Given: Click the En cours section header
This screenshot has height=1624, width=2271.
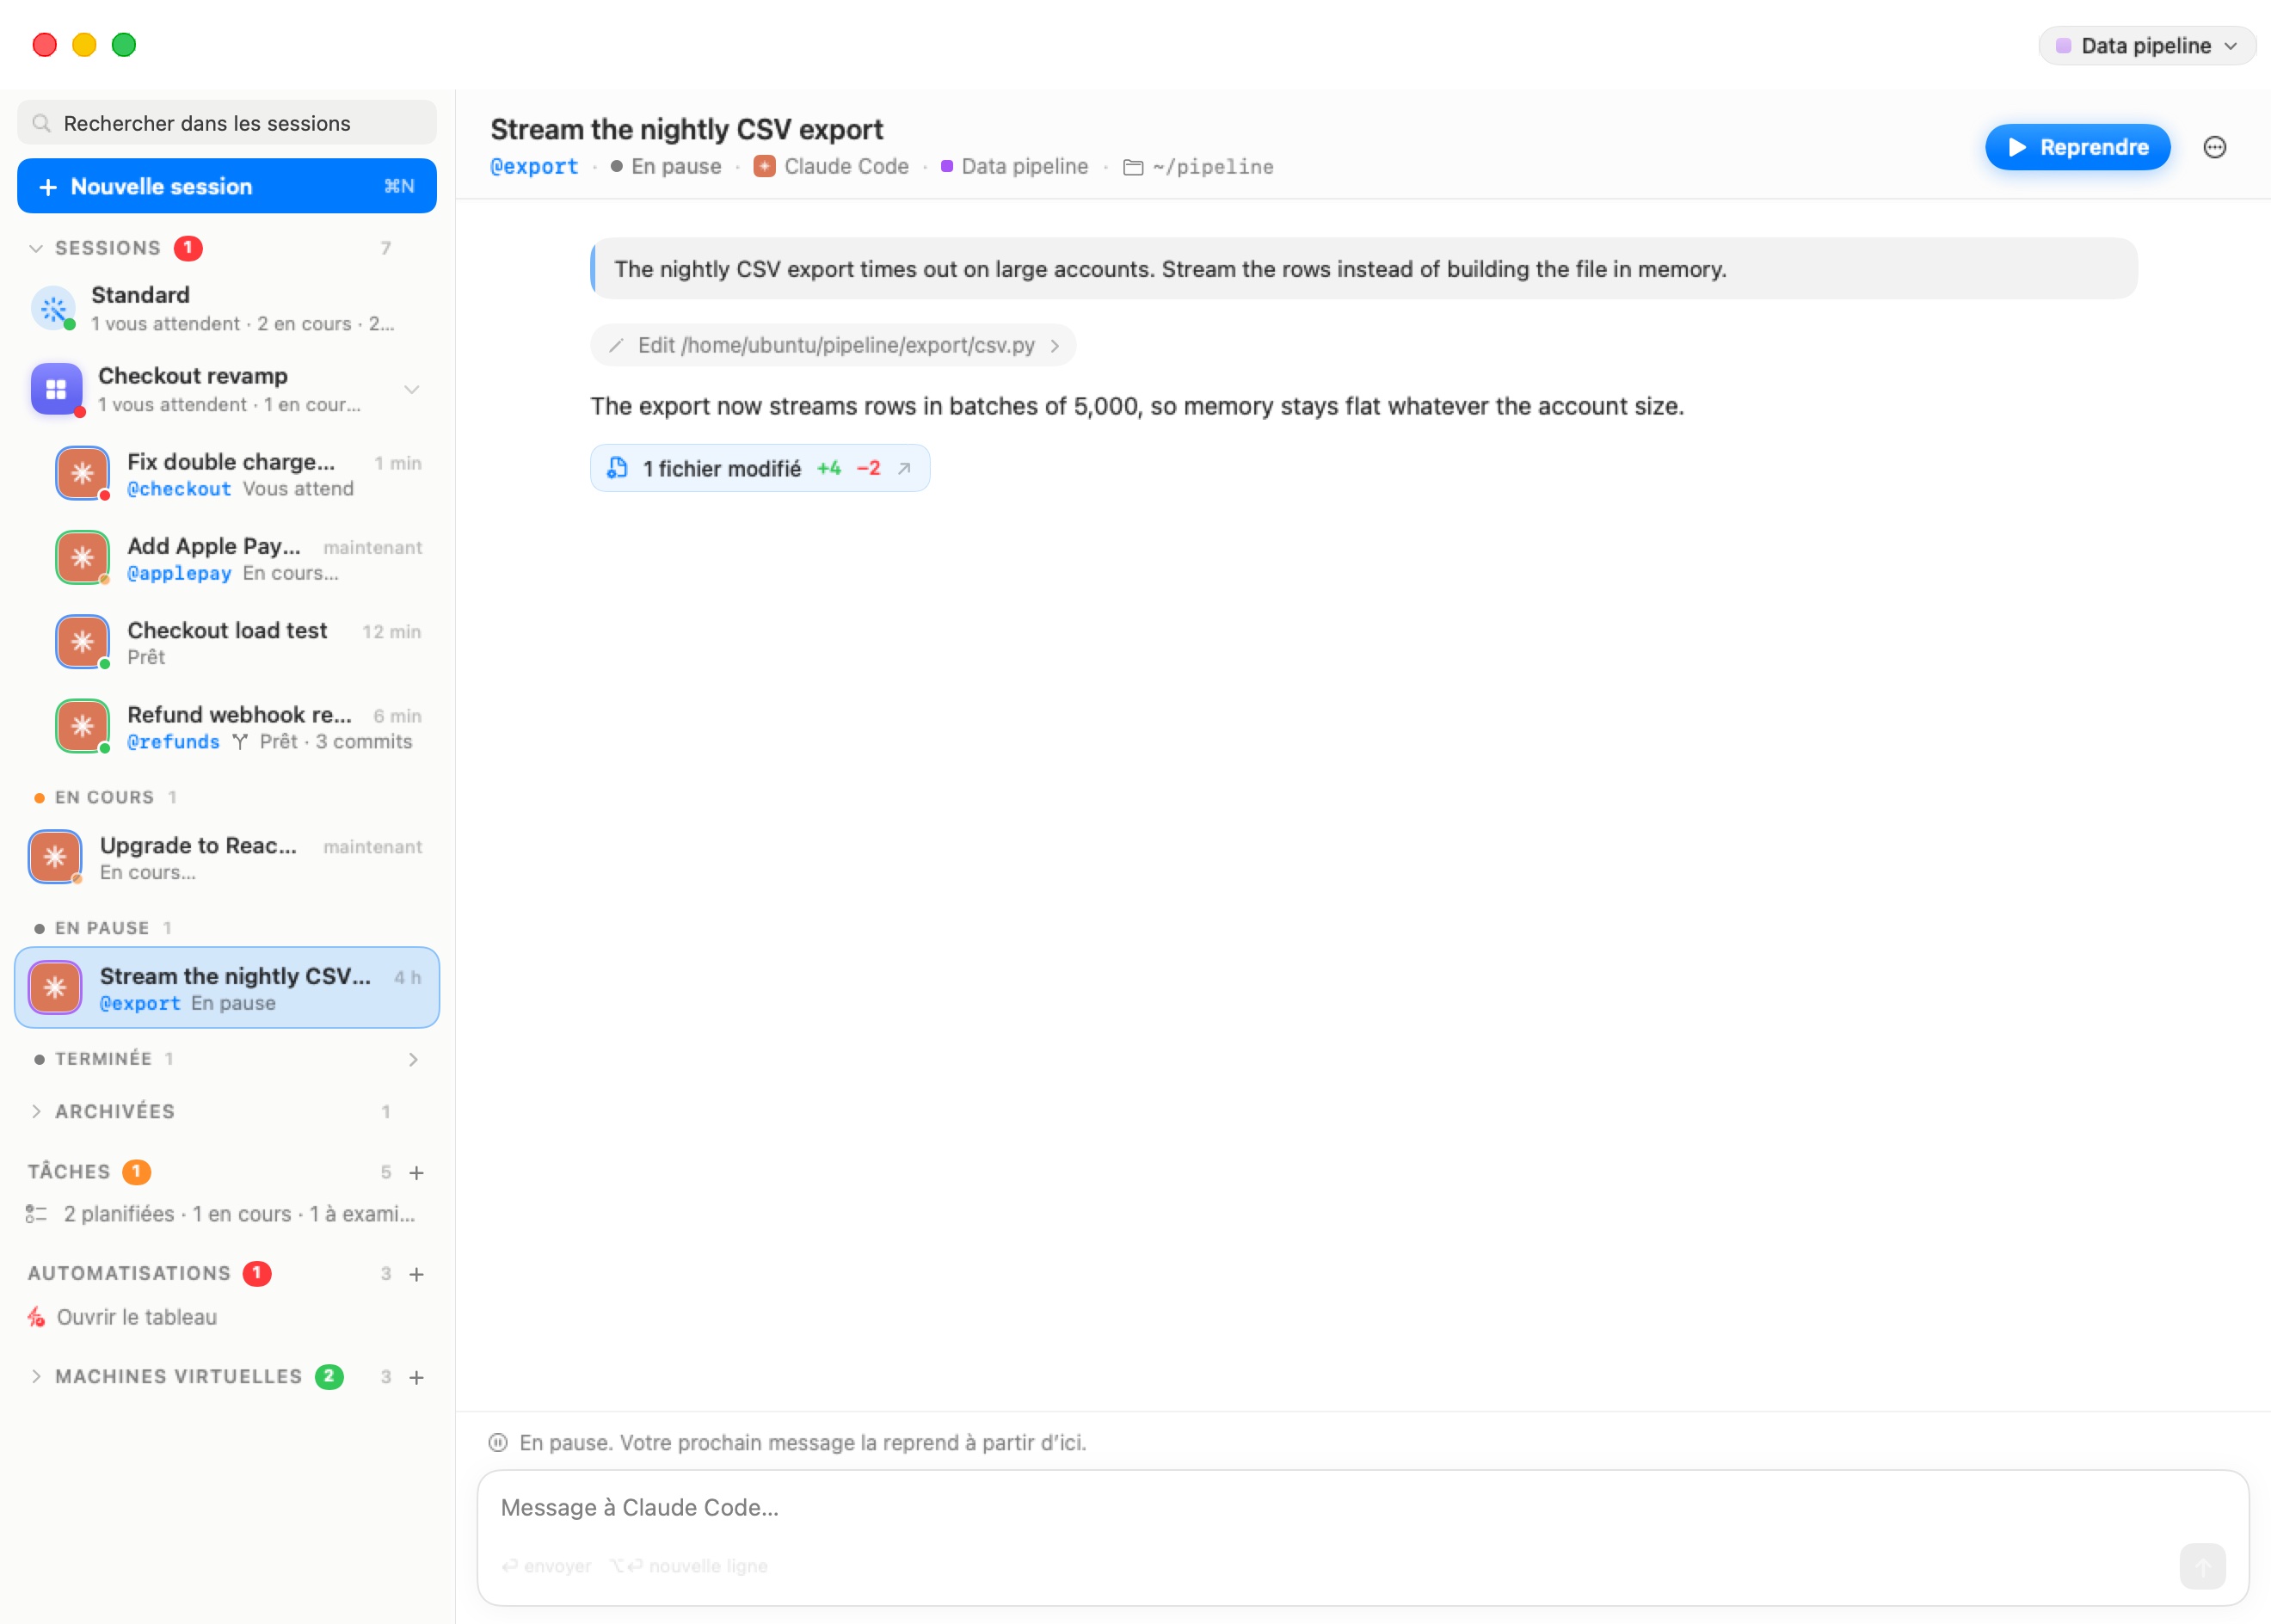Looking at the screenshot, I should [x=105, y=797].
